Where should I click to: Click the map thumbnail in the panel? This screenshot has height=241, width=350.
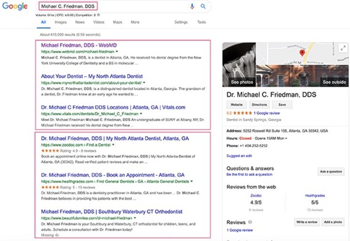tap(302, 53)
